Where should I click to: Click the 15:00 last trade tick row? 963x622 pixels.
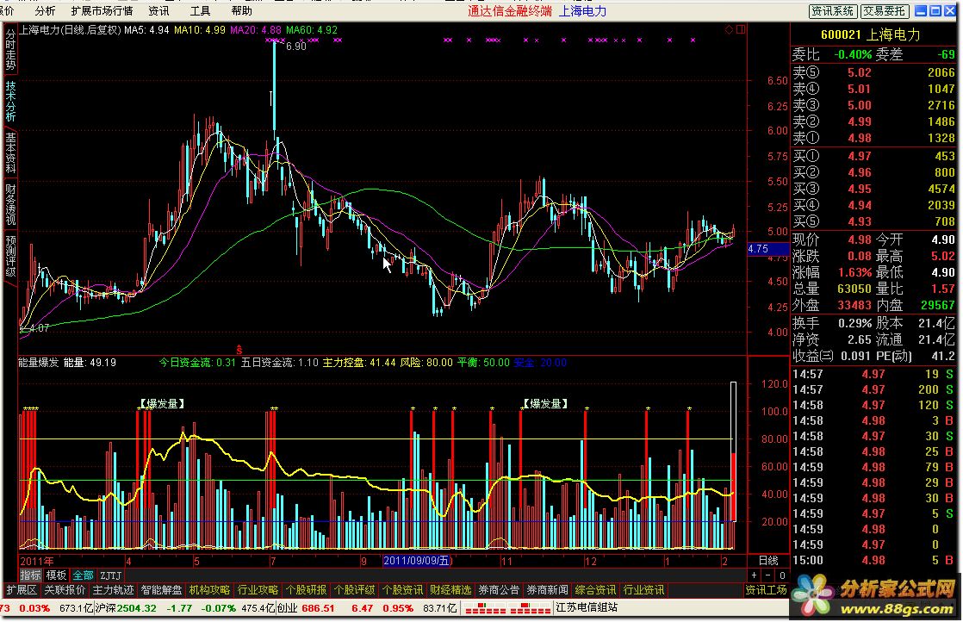click(x=874, y=561)
